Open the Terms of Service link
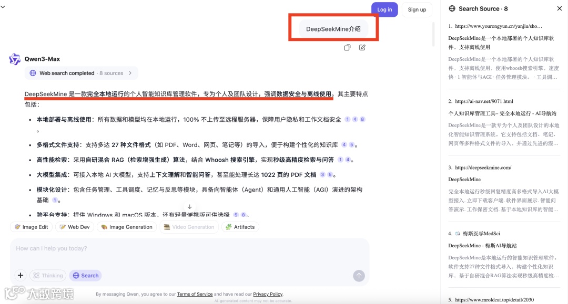 coord(195,294)
